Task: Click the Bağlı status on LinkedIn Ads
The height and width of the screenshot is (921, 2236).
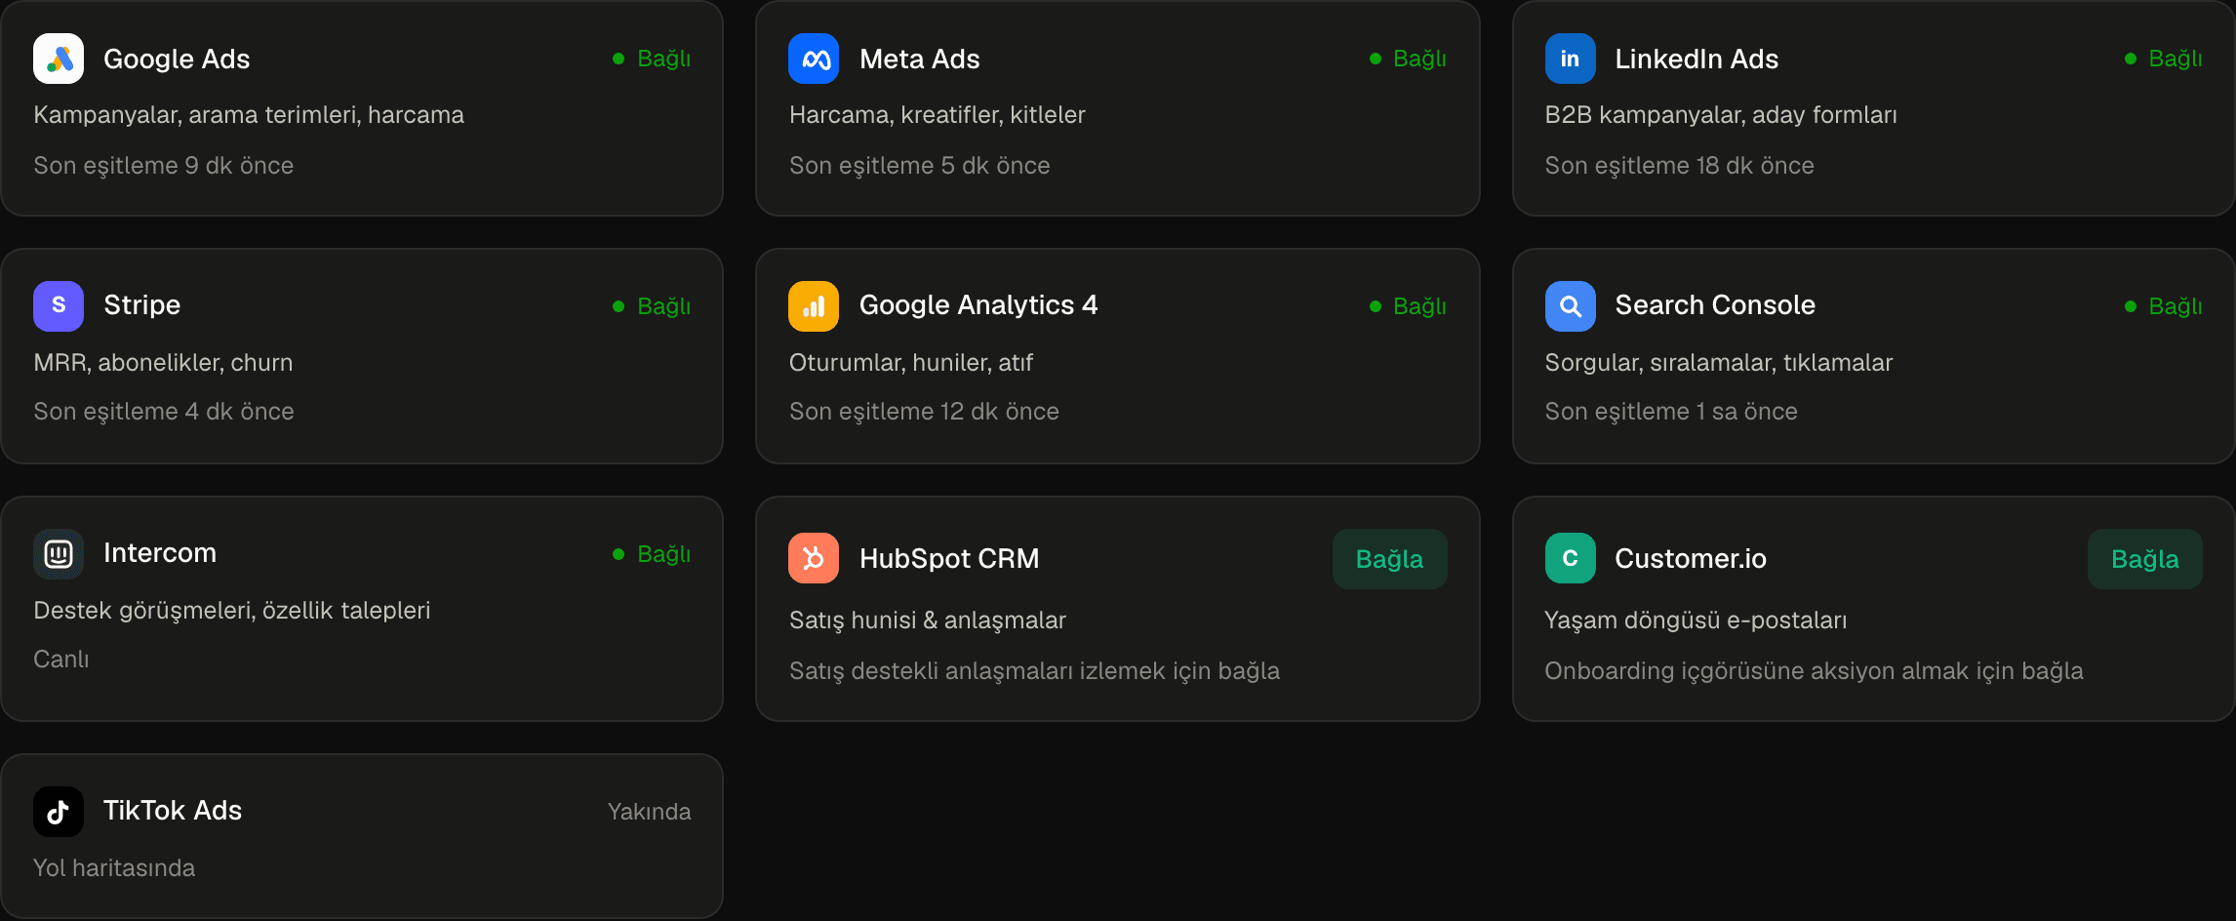Action: 2163,59
